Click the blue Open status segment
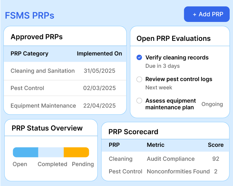The image size is (233, 186). coord(25,152)
